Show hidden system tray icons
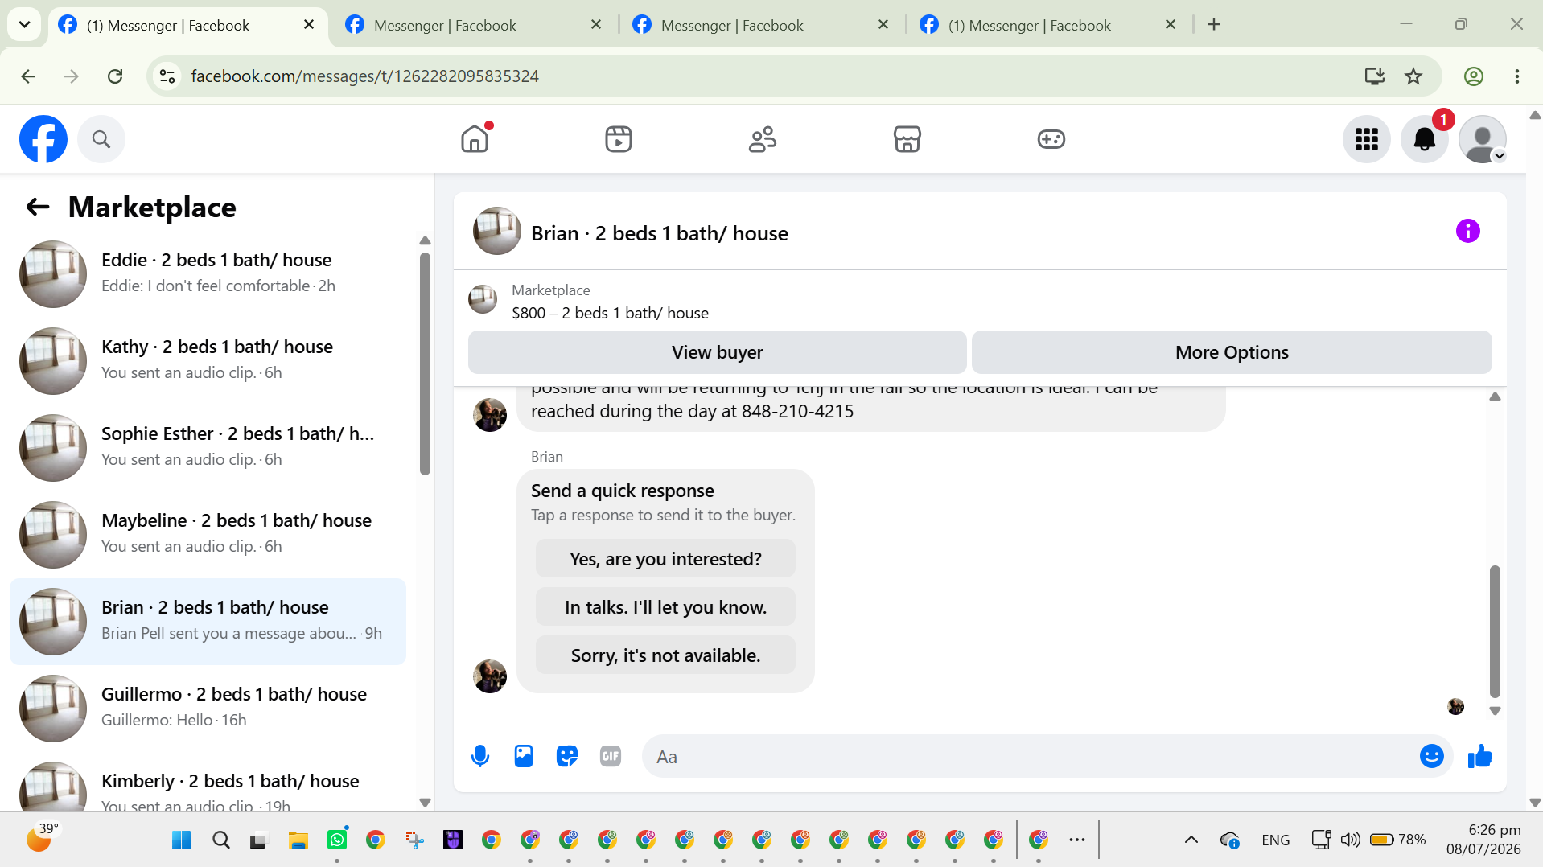Screen dimensions: 1543x867 [x=1191, y=840]
